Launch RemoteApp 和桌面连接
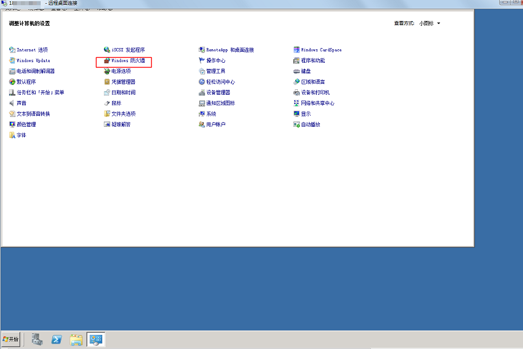 [230, 50]
